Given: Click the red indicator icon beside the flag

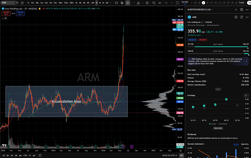Looking at the screenshot, I should 44,8.
